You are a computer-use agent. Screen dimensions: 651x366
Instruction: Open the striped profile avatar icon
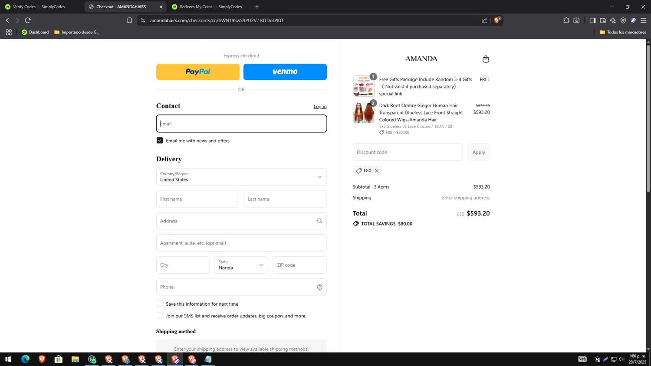[633, 20]
